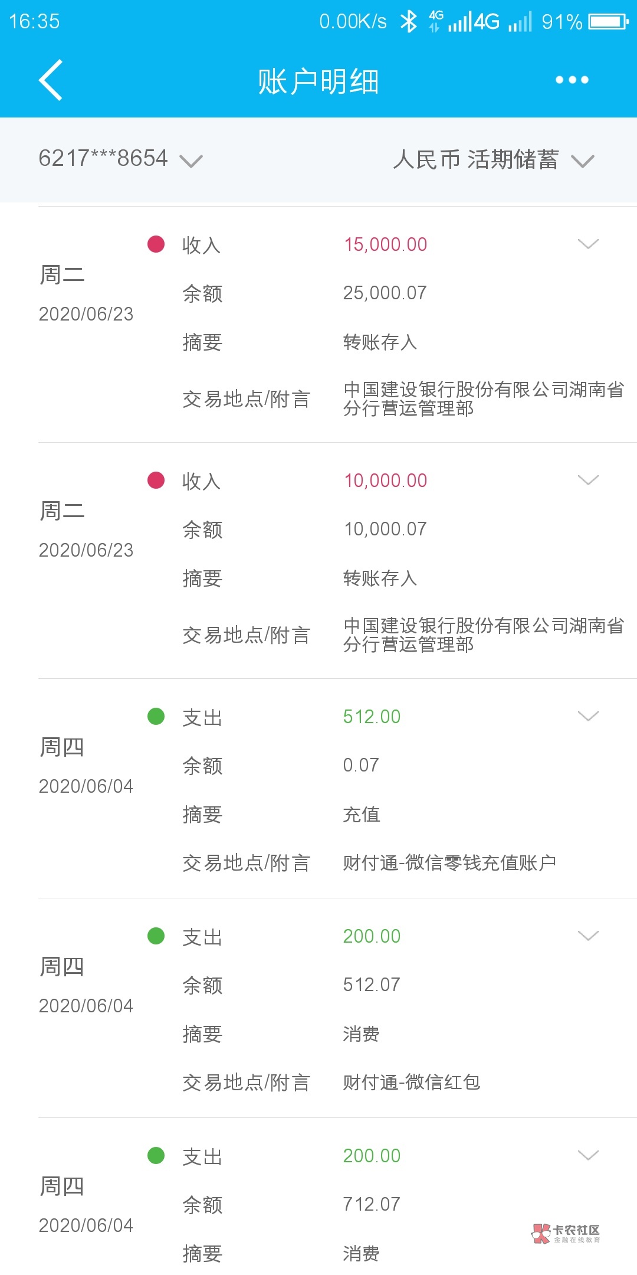Tap the 25,000.07 balance value

click(x=385, y=293)
